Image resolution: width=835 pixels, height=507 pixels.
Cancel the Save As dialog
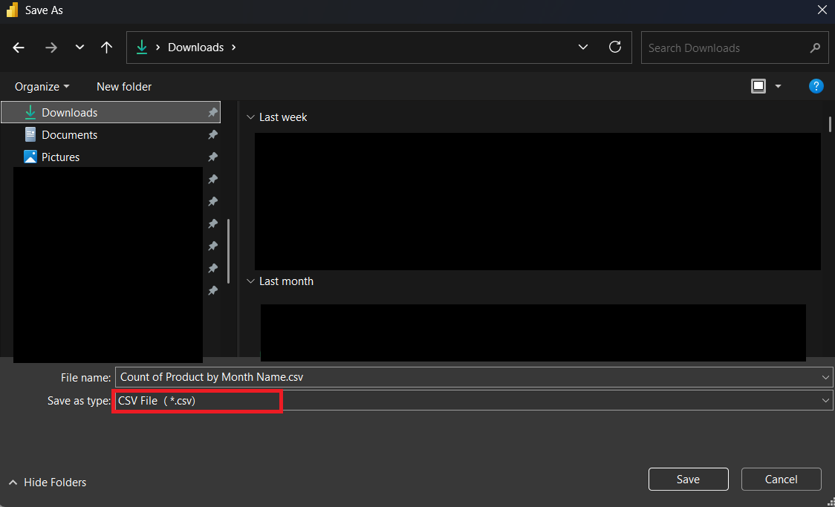[781, 480]
